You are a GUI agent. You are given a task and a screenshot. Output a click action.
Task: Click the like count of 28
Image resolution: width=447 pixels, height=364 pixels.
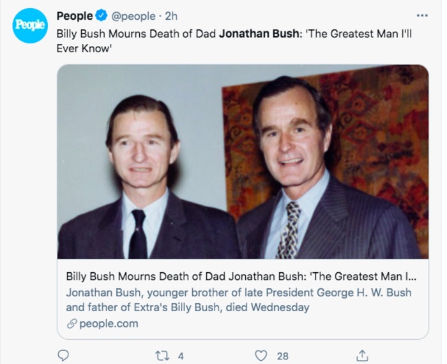(x=282, y=356)
